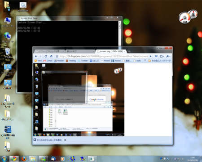
Task: Open Chrome's page menu dropdown
Action: (x=162, y=56)
